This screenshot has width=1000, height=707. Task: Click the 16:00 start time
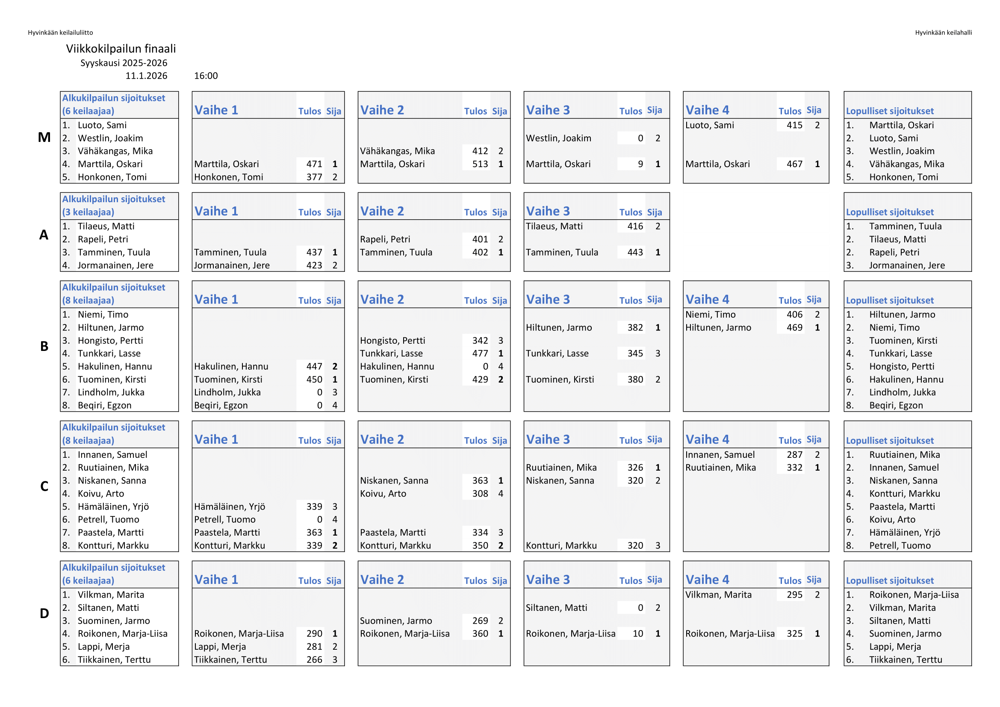pos(206,76)
